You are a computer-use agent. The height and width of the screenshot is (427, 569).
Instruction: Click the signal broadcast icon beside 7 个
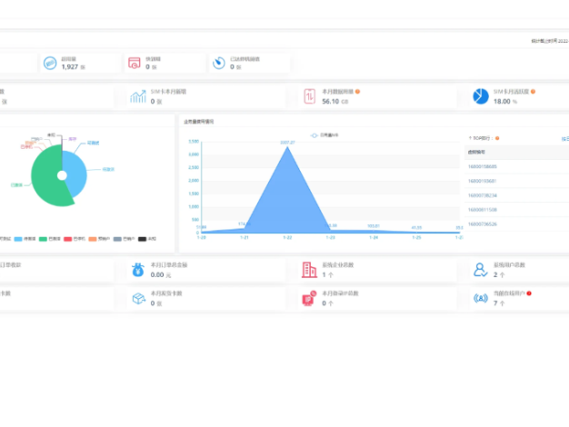[480, 298]
